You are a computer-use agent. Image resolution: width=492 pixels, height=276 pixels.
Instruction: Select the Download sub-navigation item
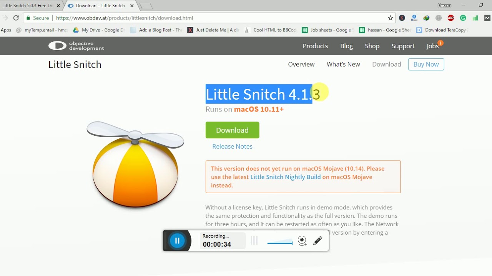387,64
